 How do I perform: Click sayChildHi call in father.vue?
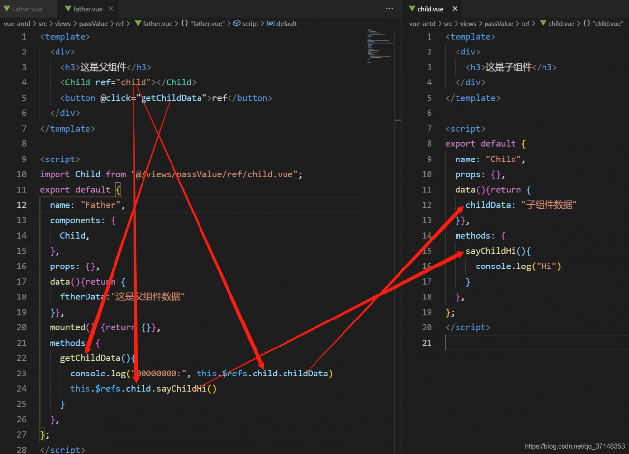[182, 388]
